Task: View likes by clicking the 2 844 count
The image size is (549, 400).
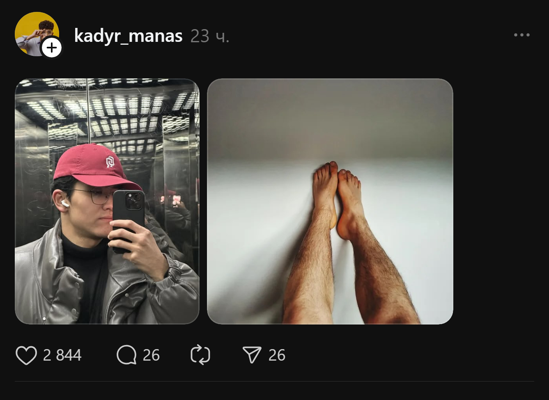Action: 62,355
